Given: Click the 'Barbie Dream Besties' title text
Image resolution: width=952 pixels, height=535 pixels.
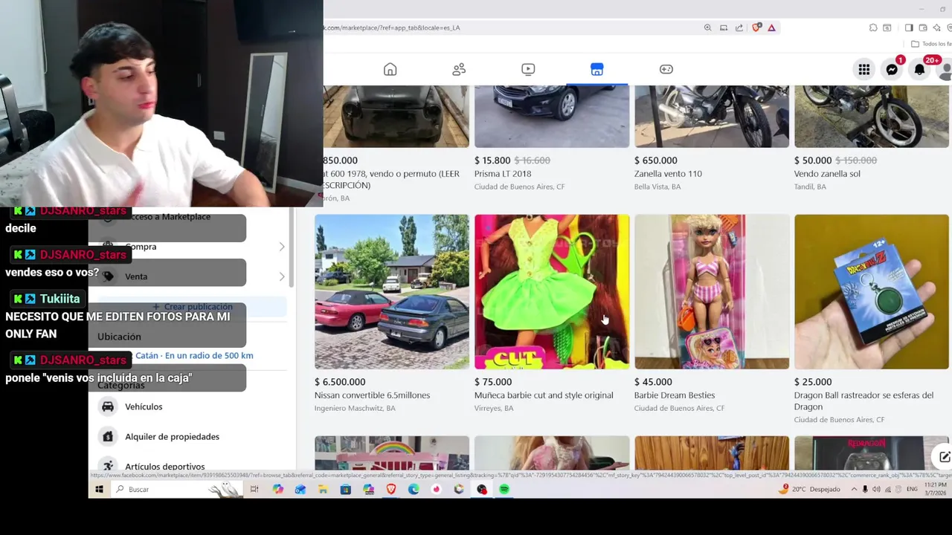Looking at the screenshot, I should (675, 395).
